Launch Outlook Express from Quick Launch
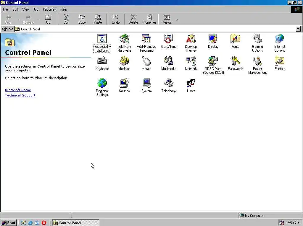Screen dimensions: 303x226 tap(37, 223)
